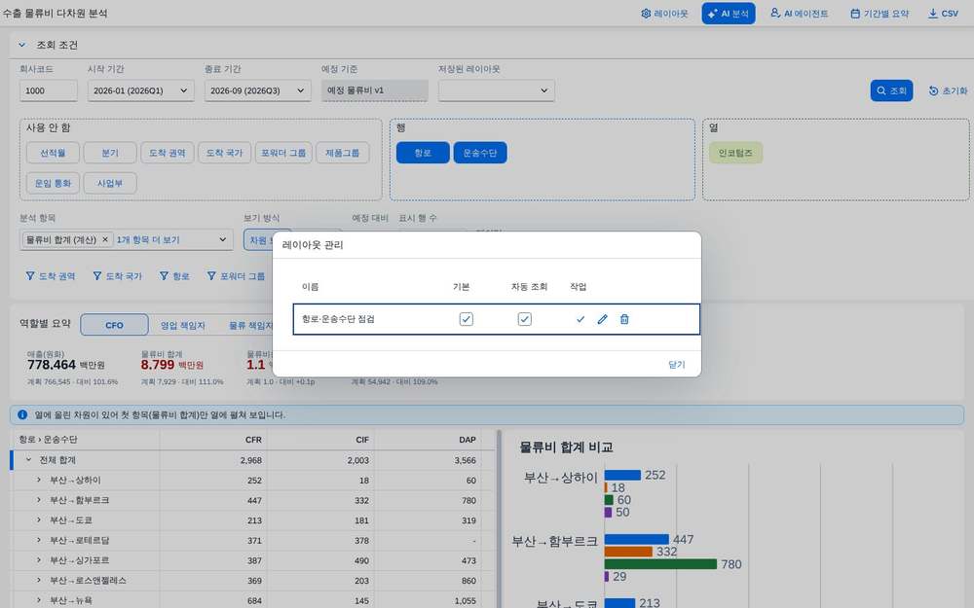Click the 인코텀즈 chip in the 열 area
Screen dimensions: 974x608
click(x=735, y=153)
